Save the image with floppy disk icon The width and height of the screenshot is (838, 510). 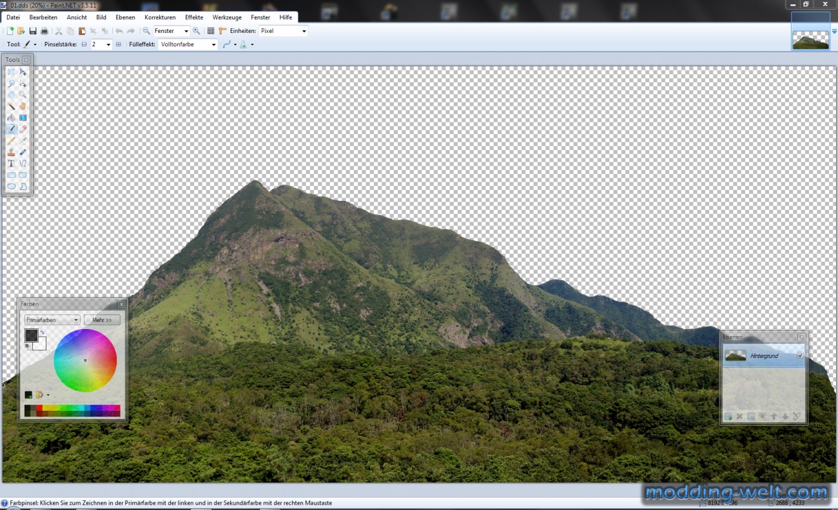tap(32, 31)
